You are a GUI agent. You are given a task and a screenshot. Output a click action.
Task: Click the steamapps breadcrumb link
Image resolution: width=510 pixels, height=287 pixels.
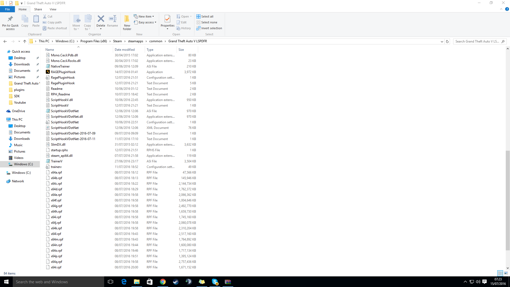135,41
